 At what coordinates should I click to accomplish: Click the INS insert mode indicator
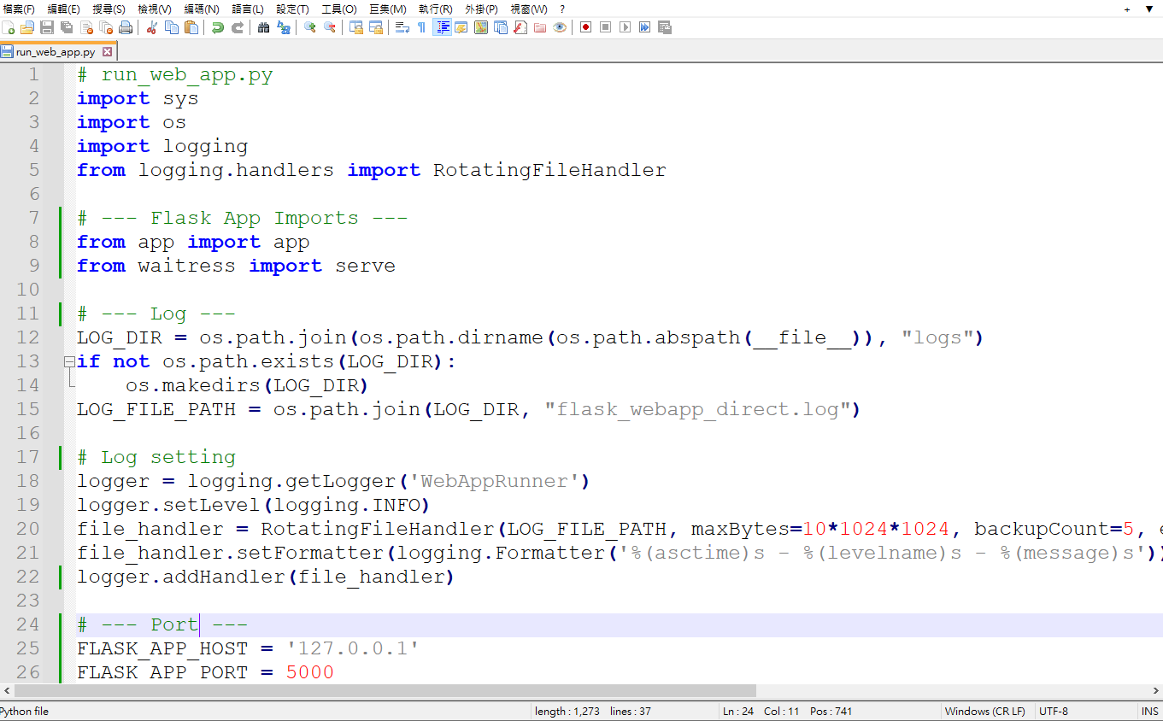click(x=1149, y=712)
